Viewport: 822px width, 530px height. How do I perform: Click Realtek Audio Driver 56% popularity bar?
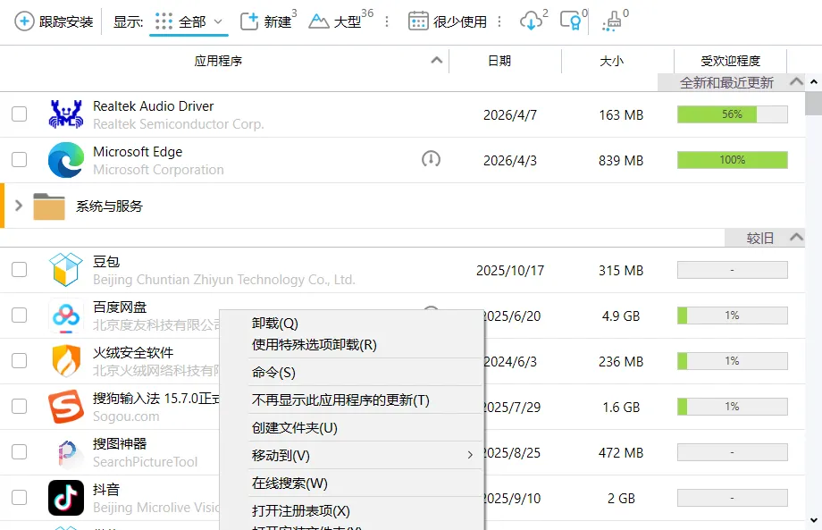[x=733, y=114]
